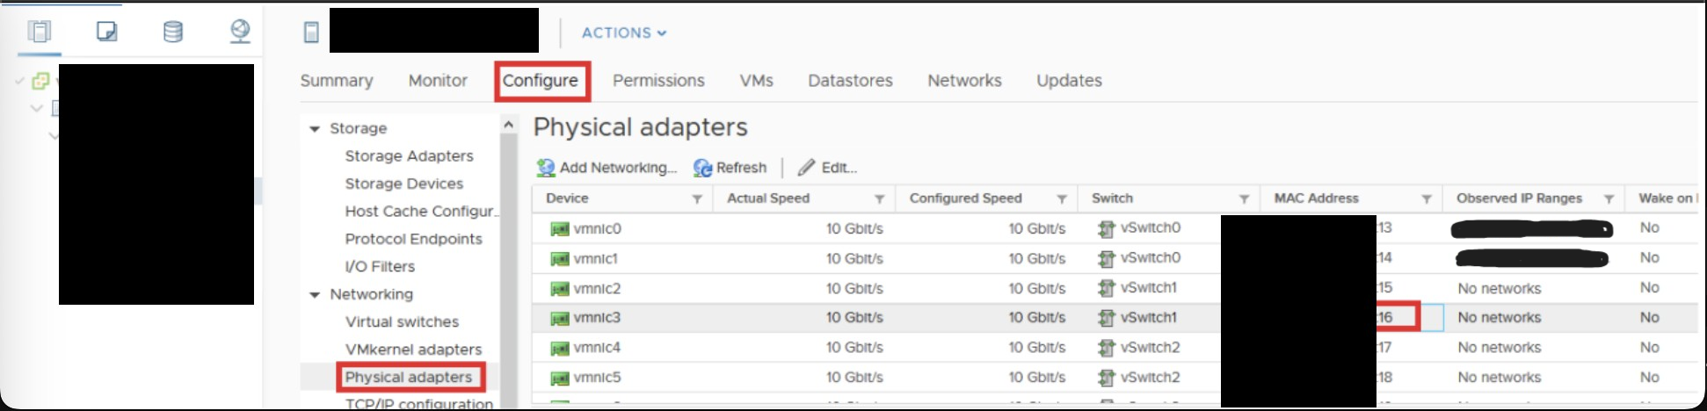1707x411 pixels.
Task: Open the Device column filter
Action: [697, 199]
